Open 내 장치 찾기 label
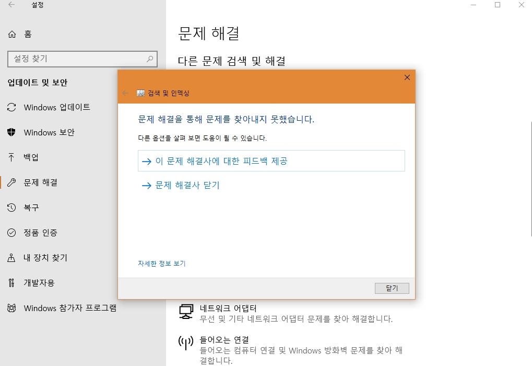This screenshot has width=532, height=366. [45, 258]
